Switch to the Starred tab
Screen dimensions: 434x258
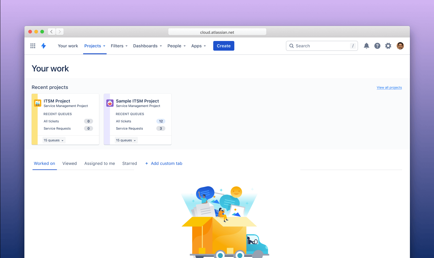click(130, 163)
